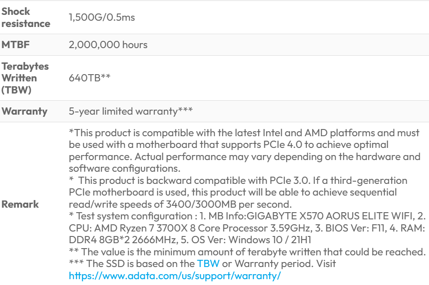
Task: Click the 2,000,000 hours value
Action: 108,45
